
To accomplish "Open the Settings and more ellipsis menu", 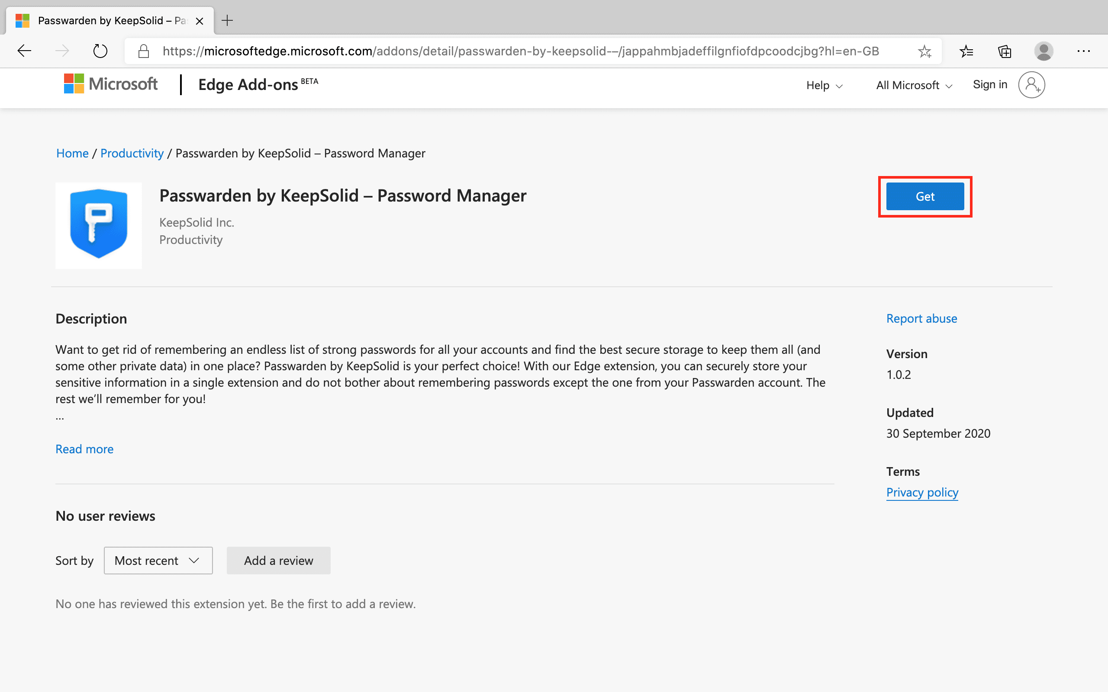I will point(1083,51).
